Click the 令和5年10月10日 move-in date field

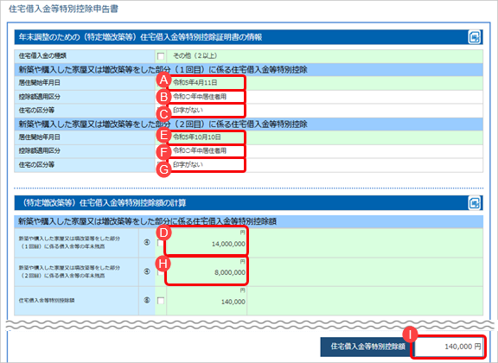(x=206, y=137)
